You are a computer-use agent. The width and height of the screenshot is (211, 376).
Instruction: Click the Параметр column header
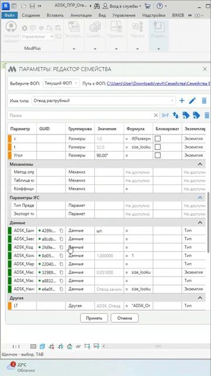click(x=22, y=129)
